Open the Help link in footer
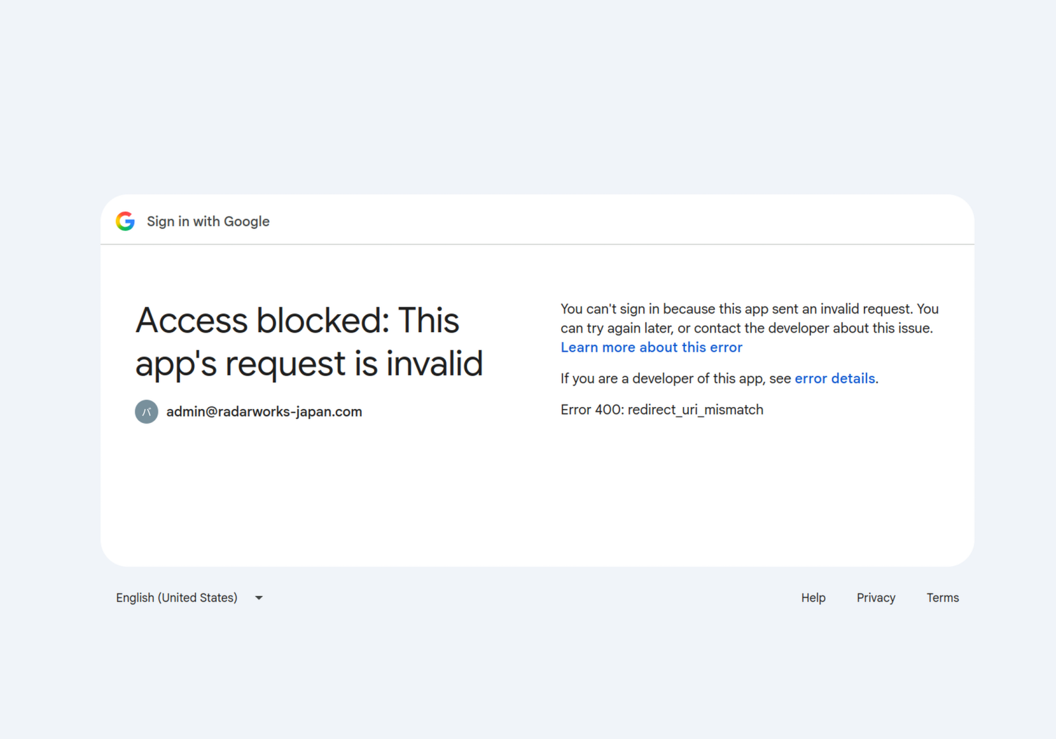Screen dimensions: 1056x739 (x=813, y=598)
